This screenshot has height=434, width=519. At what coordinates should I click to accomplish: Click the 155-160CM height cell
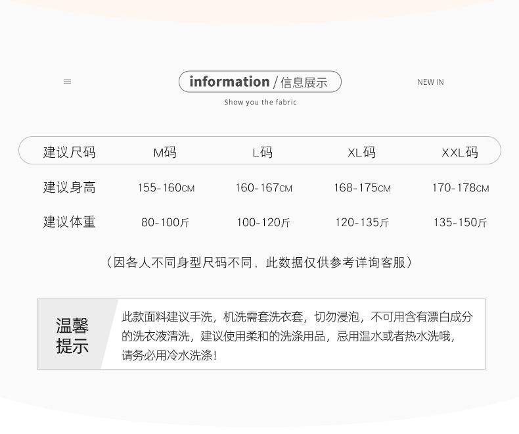click(x=166, y=188)
